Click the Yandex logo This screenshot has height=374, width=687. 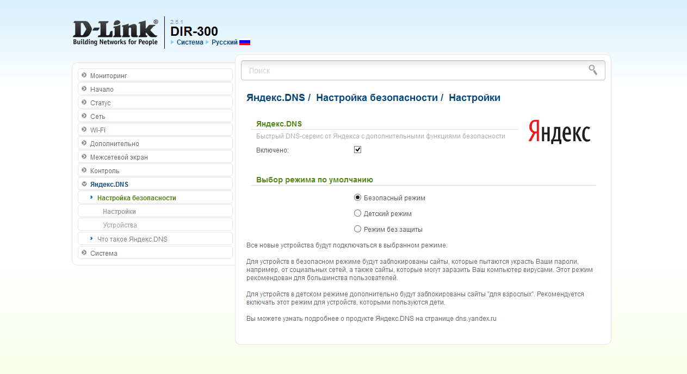point(559,132)
